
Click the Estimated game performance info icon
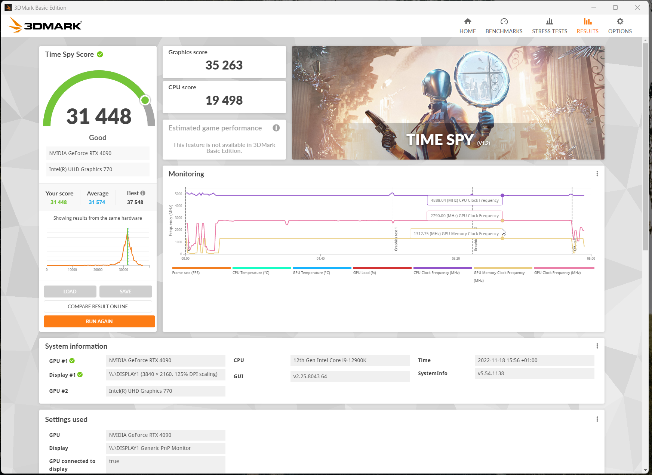(x=276, y=128)
